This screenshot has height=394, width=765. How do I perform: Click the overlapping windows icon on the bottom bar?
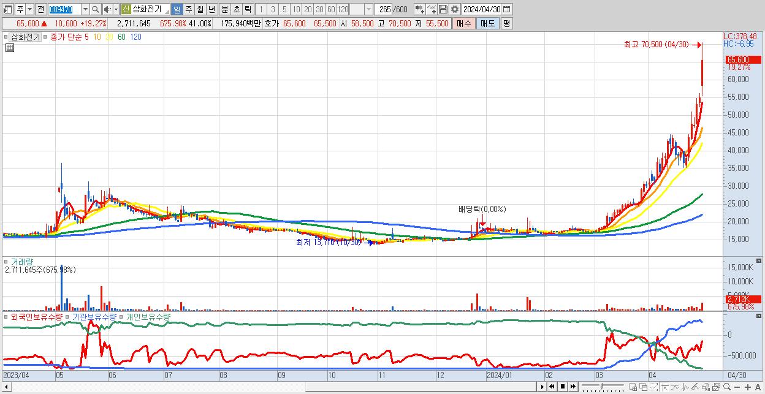[x=644, y=387]
